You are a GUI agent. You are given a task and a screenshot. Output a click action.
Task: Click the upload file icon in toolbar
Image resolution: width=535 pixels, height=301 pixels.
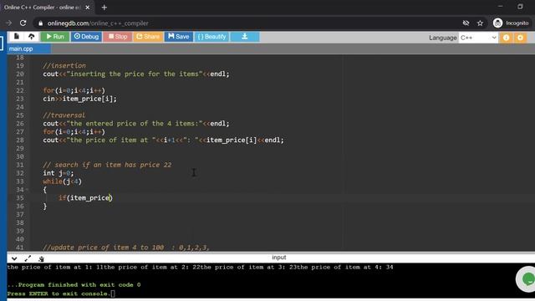(x=32, y=37)
